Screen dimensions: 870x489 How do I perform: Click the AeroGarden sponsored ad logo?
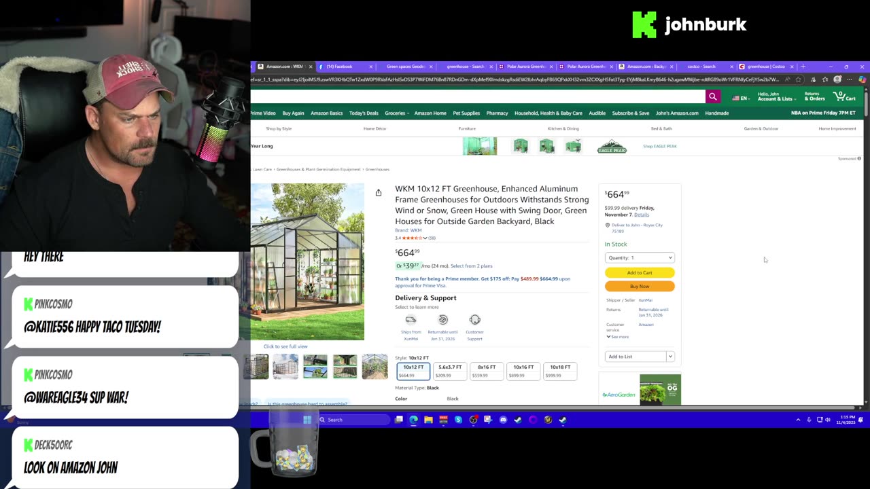click(x=619, y=395)
